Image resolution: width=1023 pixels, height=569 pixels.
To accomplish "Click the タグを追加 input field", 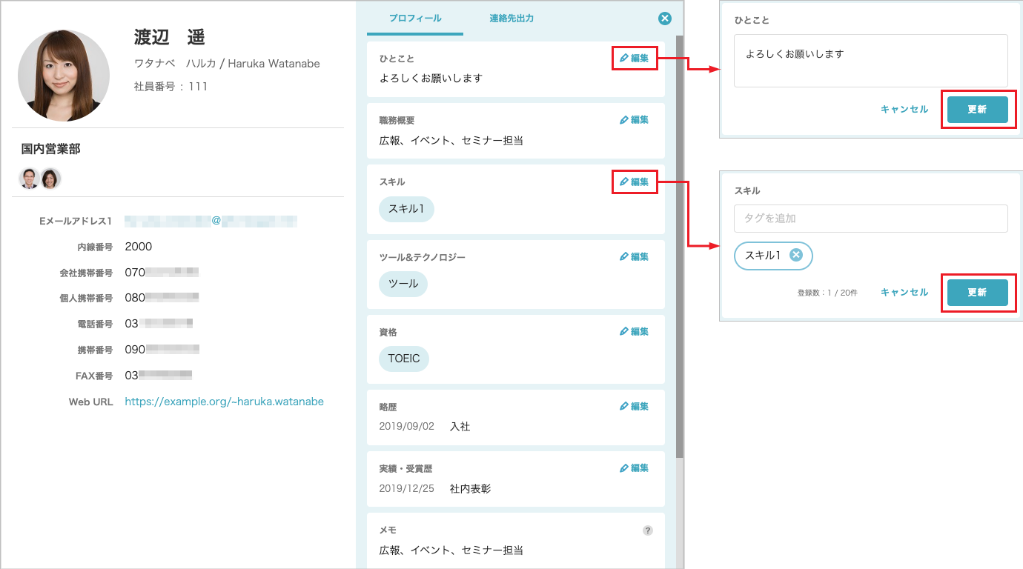I will [870, 219].
